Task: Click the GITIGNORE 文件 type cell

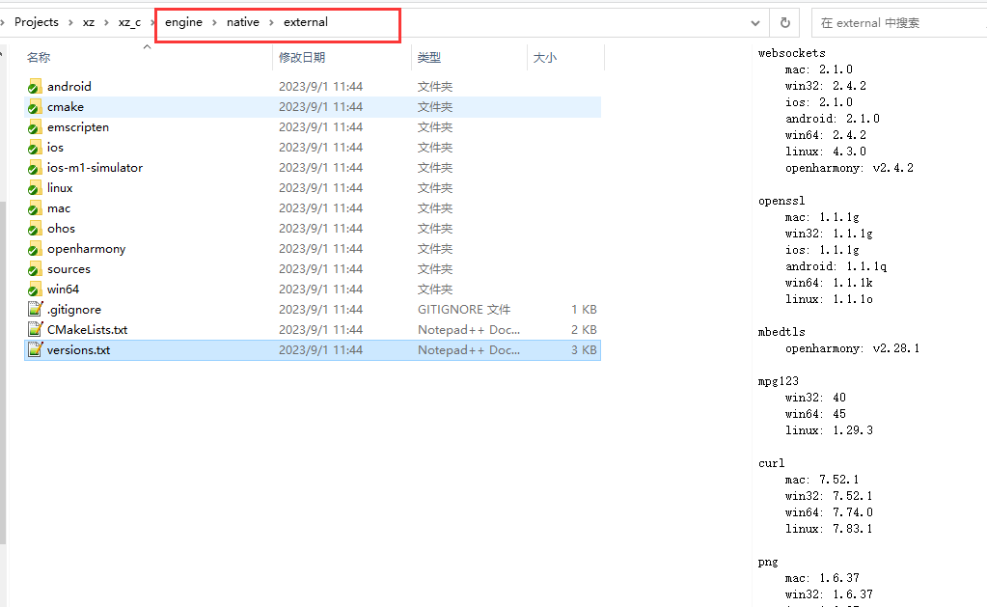Action: [x=464, y=310]
